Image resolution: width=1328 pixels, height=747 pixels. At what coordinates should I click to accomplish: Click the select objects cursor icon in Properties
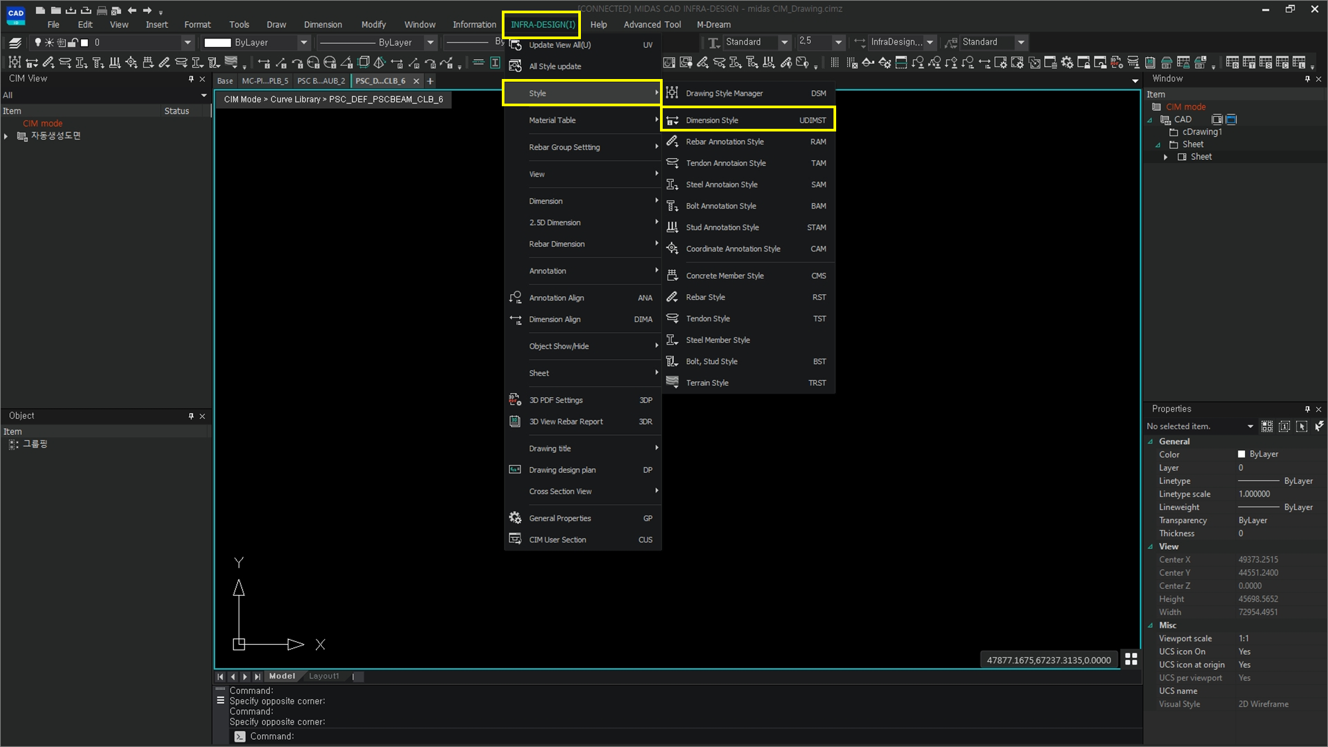coord(1301,426)
